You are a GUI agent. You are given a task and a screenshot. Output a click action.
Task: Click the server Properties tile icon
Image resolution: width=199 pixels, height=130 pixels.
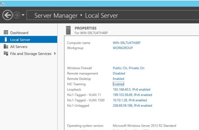coord(68,30)
